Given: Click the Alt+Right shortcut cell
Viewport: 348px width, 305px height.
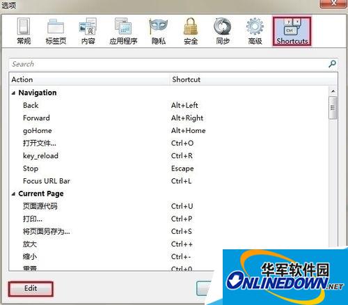Looking at the screenshot, I should click(x=187, y=118).
